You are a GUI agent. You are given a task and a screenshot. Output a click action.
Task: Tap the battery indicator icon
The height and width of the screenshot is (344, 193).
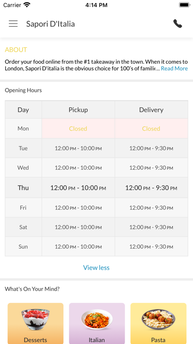pyautogui.click(x=184, y=5)
